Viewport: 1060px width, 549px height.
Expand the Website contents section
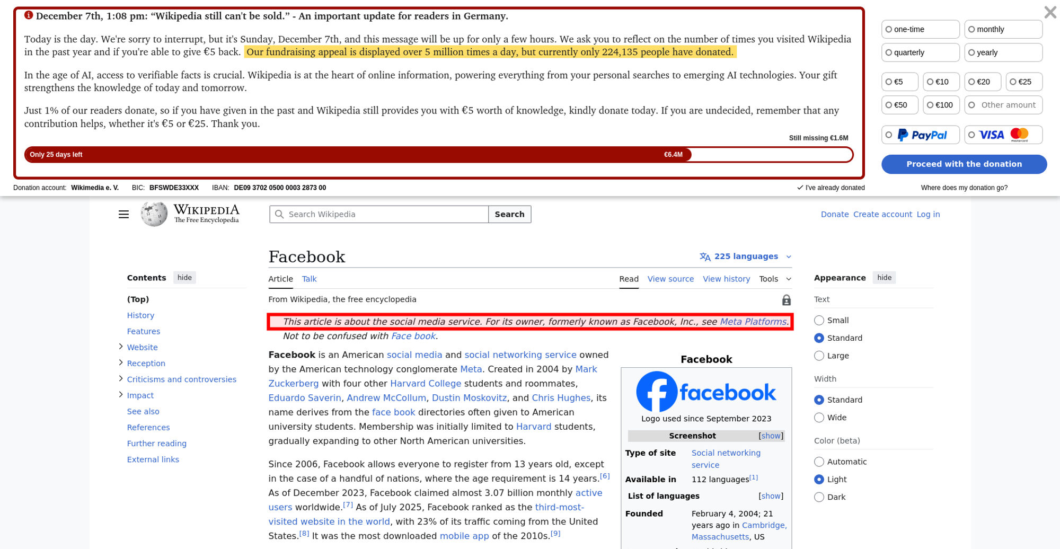(x=121, y=347)
